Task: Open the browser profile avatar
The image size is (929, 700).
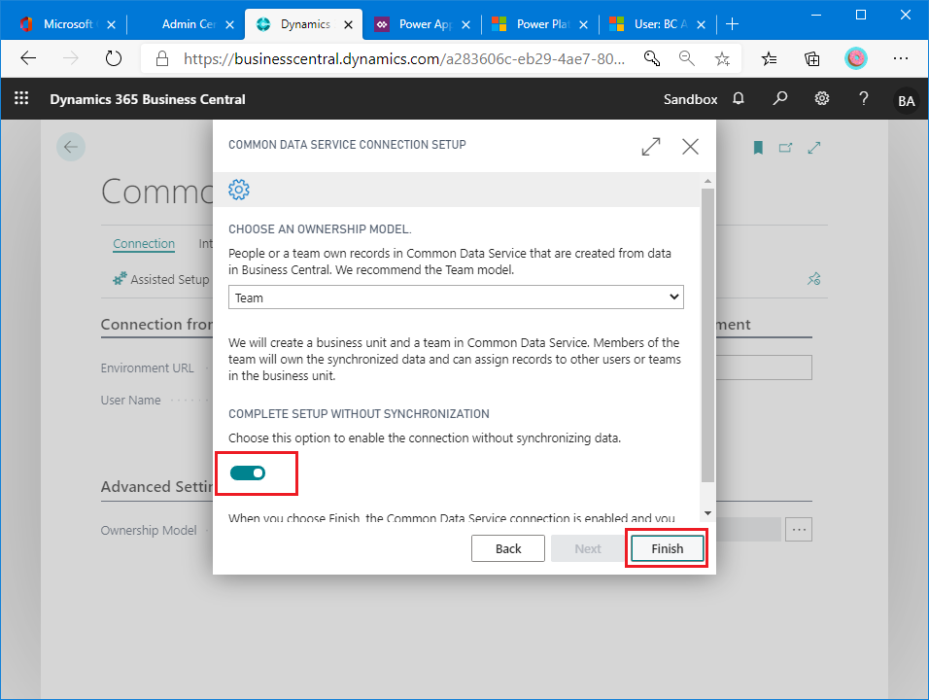Action: click(855, 58)
